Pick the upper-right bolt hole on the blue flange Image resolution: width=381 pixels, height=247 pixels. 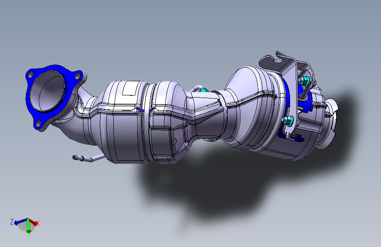point(78,76)
